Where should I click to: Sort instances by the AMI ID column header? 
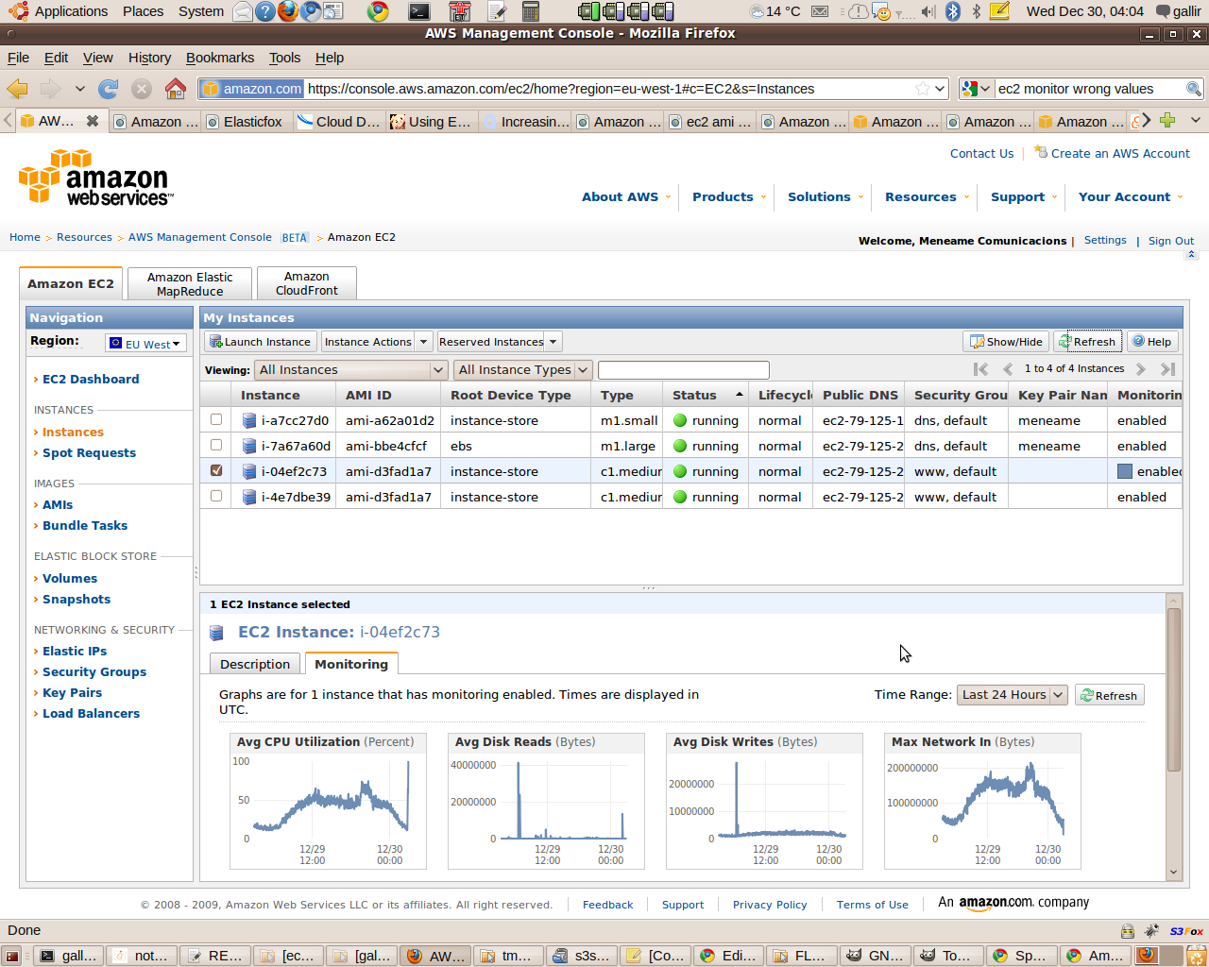(388, 395)
